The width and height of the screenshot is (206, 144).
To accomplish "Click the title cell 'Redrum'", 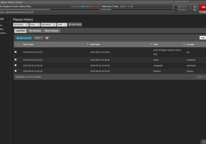I will point(157,71).
